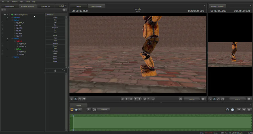Tick the rig_neck checkbox
253x134 pixels.
[x=3, y=33]
